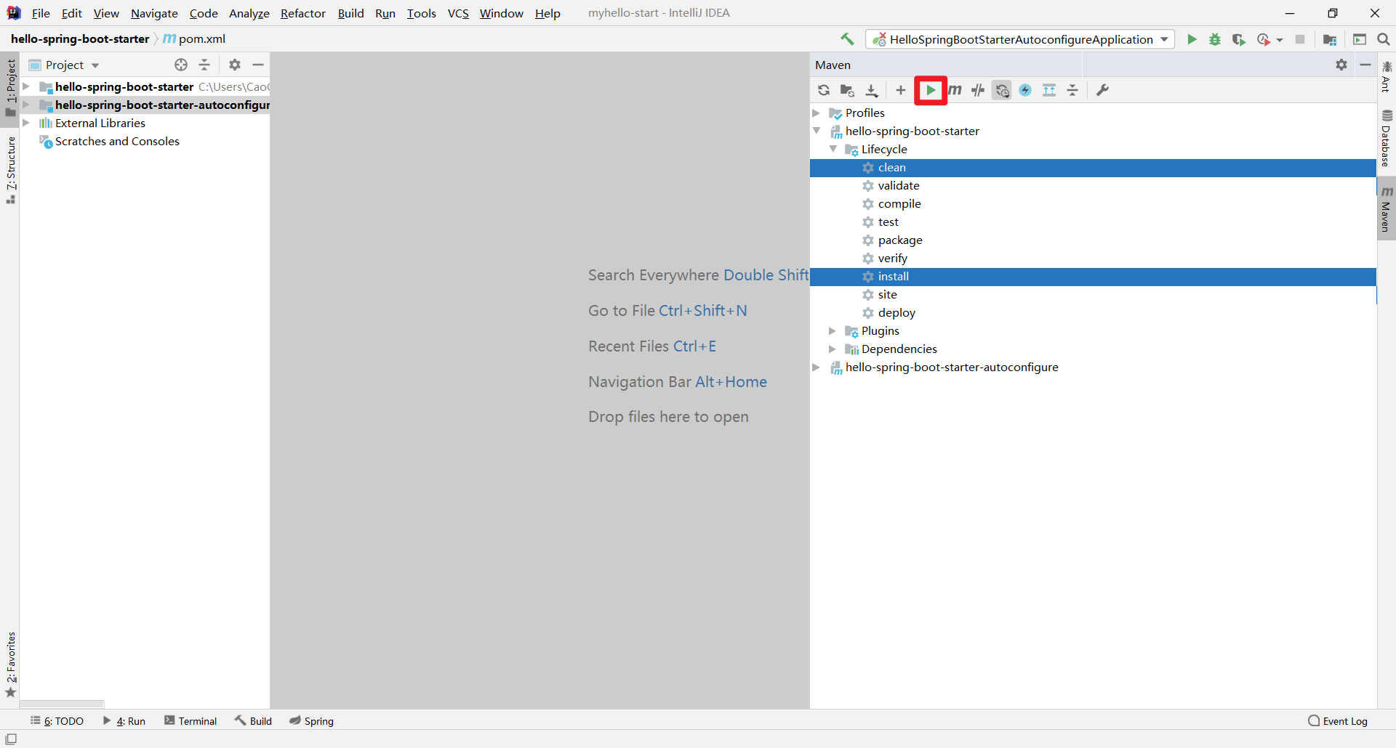
Task: Click Generate Sources and Update Folders icon
Action: point(847,90)
